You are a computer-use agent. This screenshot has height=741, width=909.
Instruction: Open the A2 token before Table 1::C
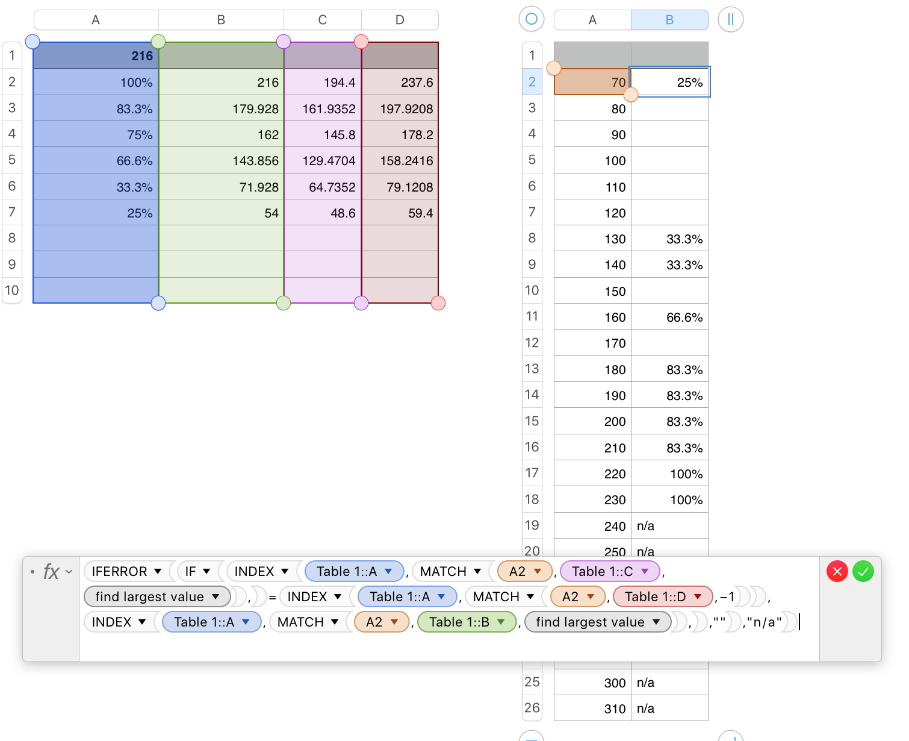[538, 571]
